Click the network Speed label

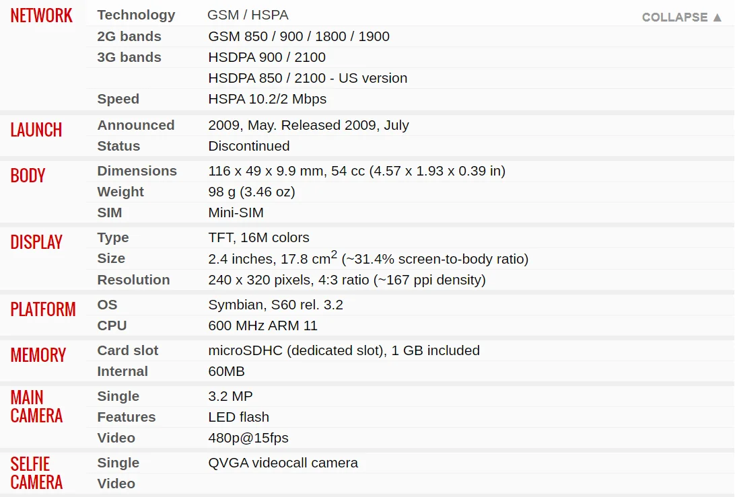coord(118,99)
